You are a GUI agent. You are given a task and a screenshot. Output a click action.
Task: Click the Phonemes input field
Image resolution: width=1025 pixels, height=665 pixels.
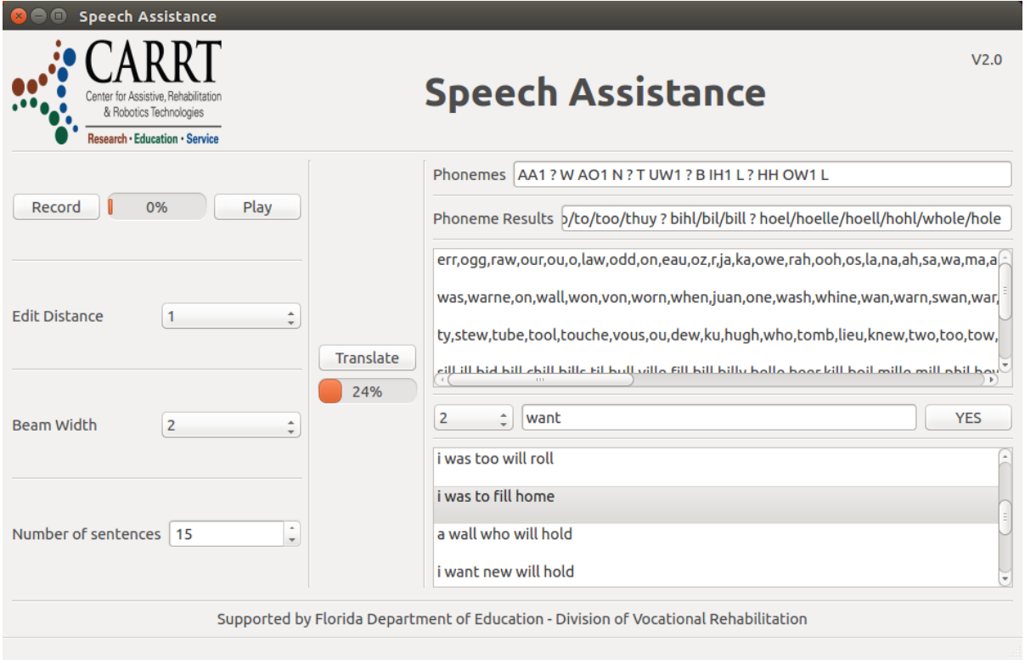point(762,175)
